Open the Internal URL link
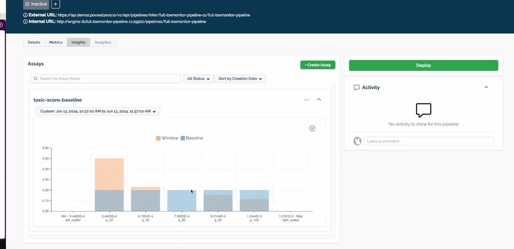The width and height of the screenshot is (514, 249). (x=131, y=21)
